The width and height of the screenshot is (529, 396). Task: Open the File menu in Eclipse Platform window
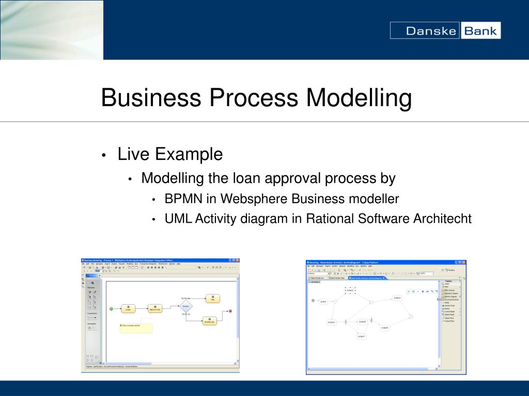(x=308, y=266)
